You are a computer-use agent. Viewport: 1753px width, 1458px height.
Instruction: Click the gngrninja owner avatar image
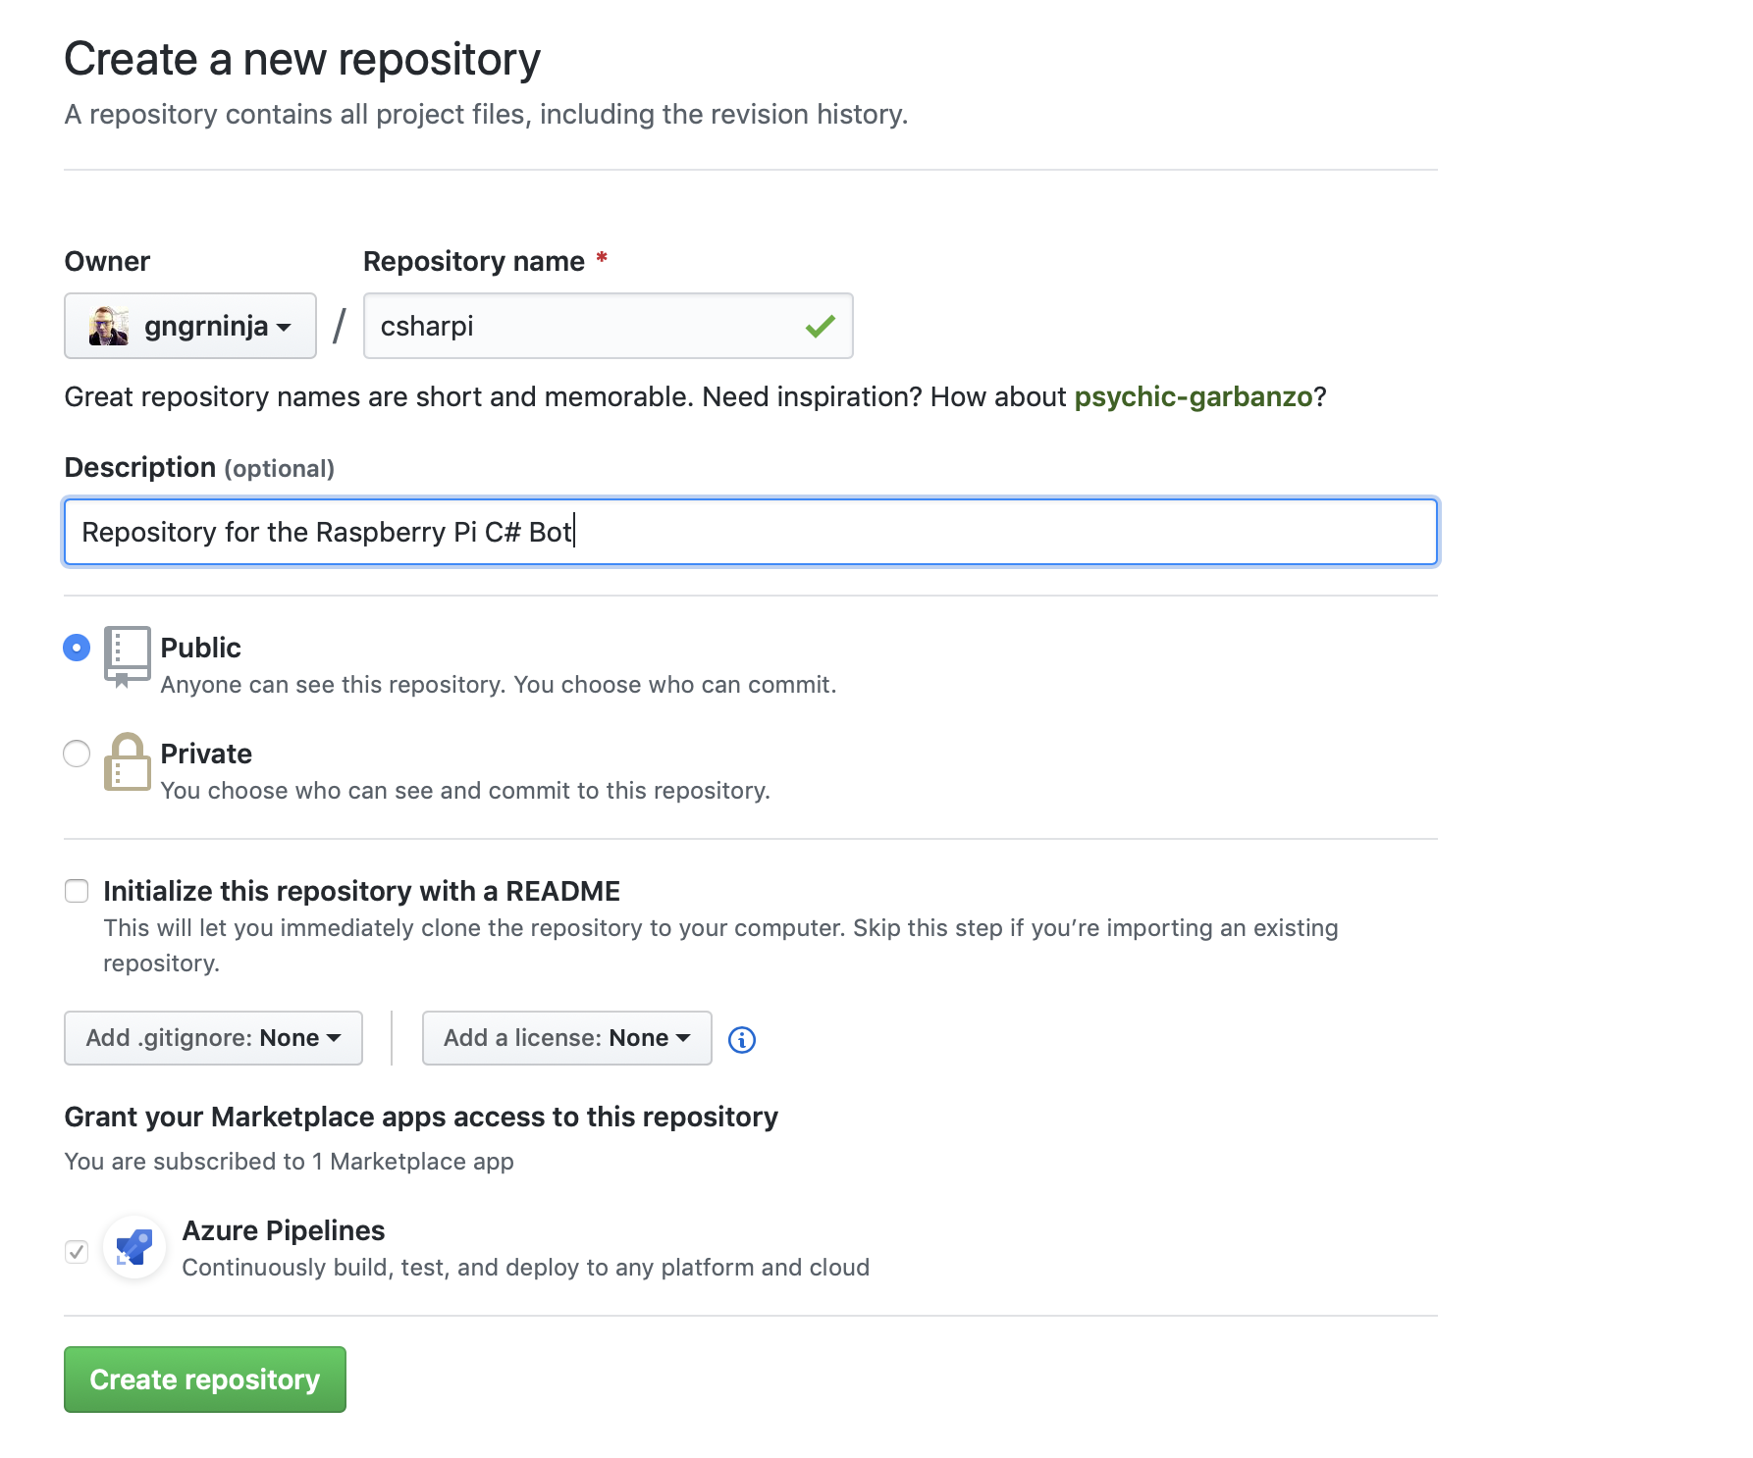click(x=109, y=326)
